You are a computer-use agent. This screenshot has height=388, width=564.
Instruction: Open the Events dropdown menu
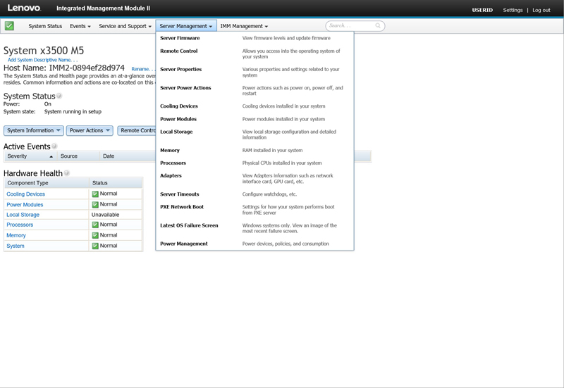pyautogui.click(x=80, y=26)
